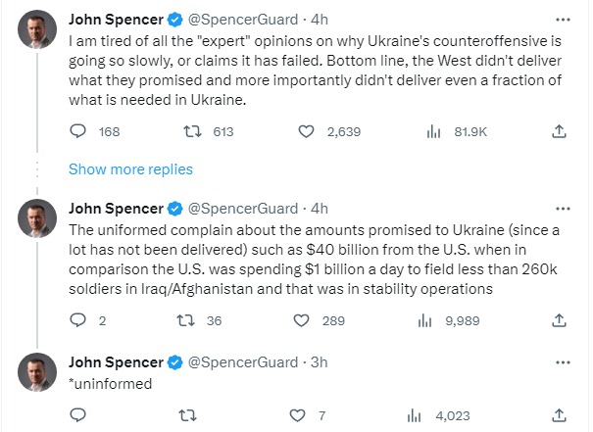This screenshot has width=593, height=432.
Task: Show more replies in the thread
Action: [130, 168]
